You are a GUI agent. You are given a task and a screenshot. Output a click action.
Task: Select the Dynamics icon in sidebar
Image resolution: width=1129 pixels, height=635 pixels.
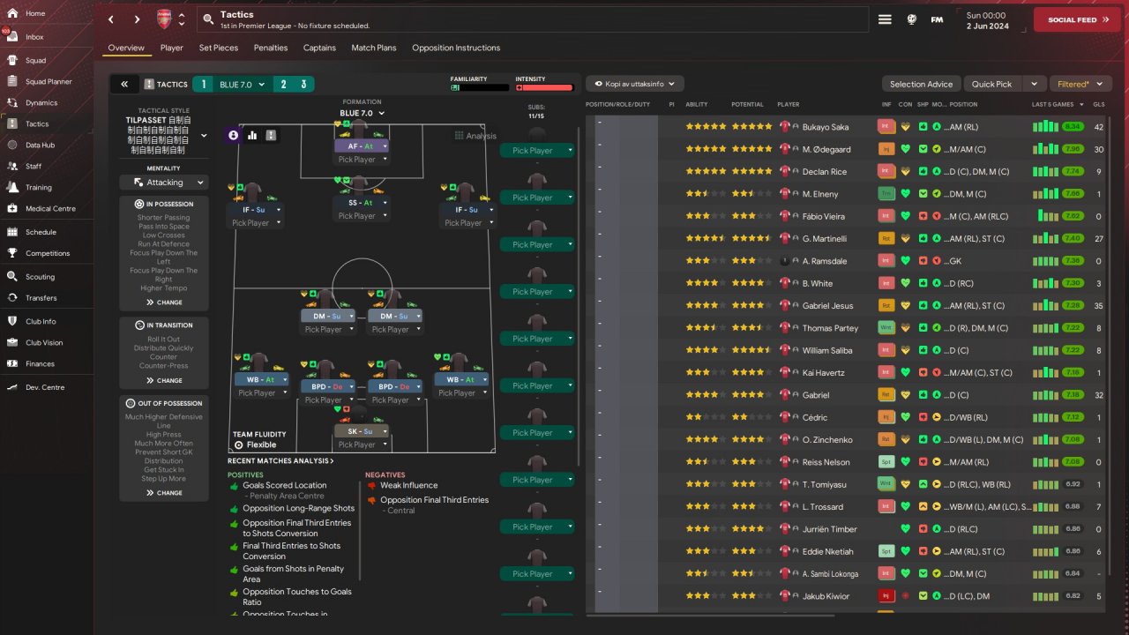pyautogui.click(x=12, y=103)
